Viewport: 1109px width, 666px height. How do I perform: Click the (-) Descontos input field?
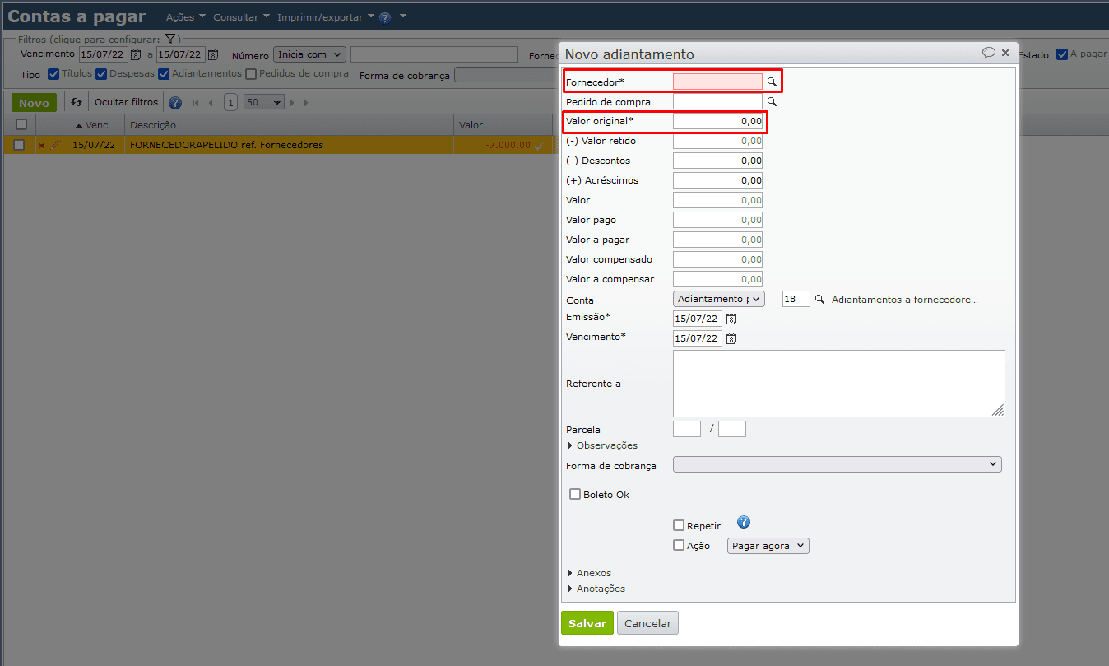tap(717, 161)
